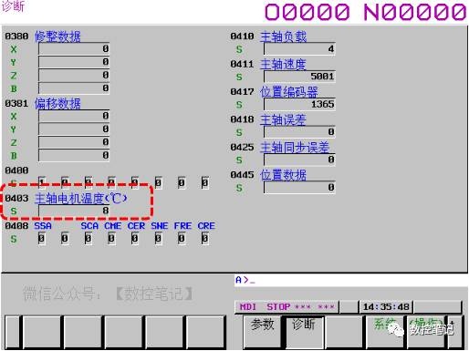Click the 主轴误差 value field
Image resolution: width=469 pixels, height=351 pixels.
point(299,132)
